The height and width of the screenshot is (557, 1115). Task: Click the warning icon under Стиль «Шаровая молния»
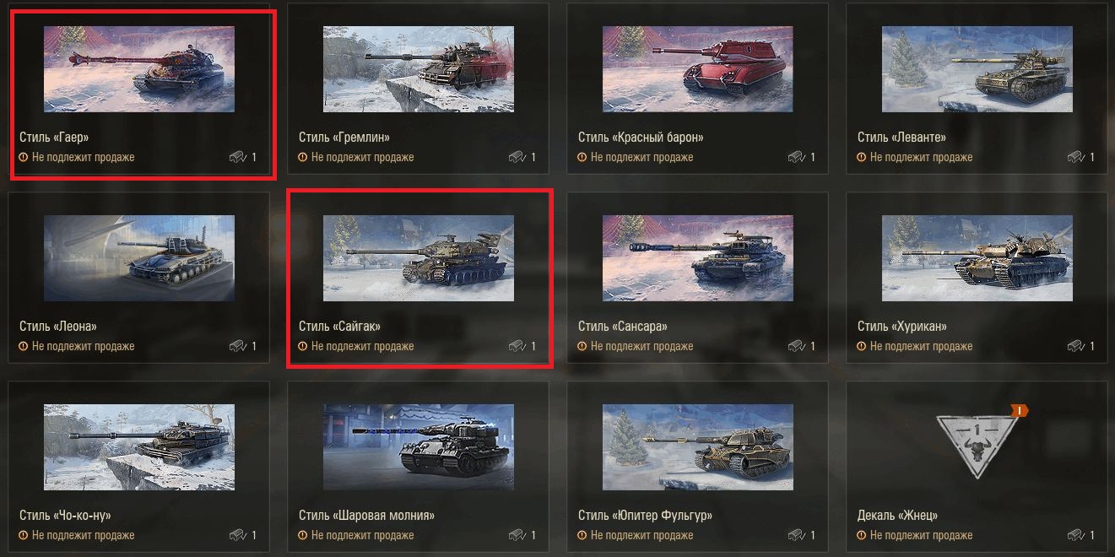point(303,535)
